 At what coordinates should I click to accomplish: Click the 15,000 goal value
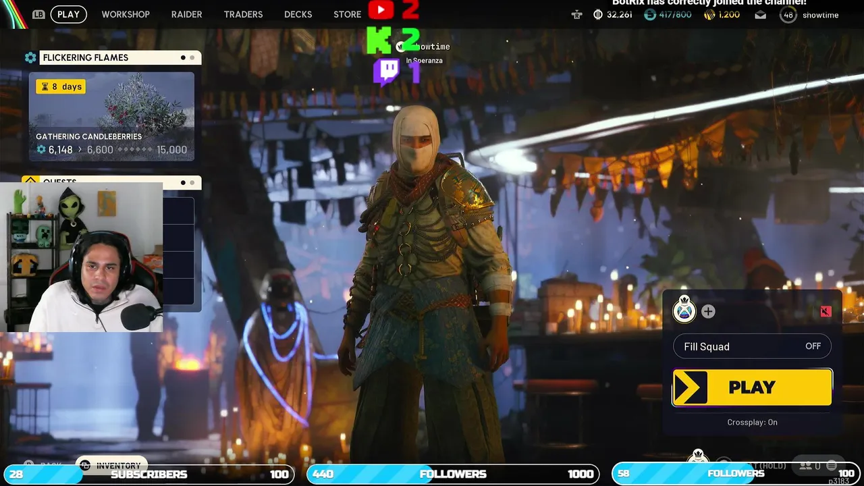[171, 150]
